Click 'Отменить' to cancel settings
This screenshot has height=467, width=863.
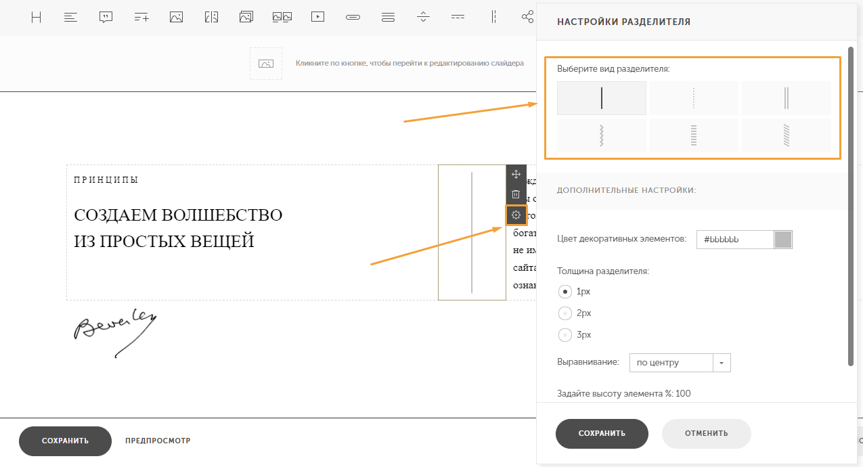tap(706, 434)
